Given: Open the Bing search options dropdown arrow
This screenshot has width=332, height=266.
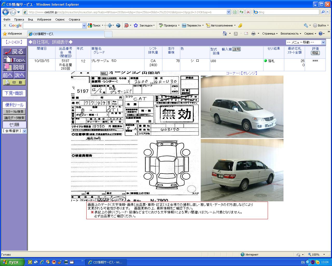Looking at the screenshot, I should click(328, 12).
